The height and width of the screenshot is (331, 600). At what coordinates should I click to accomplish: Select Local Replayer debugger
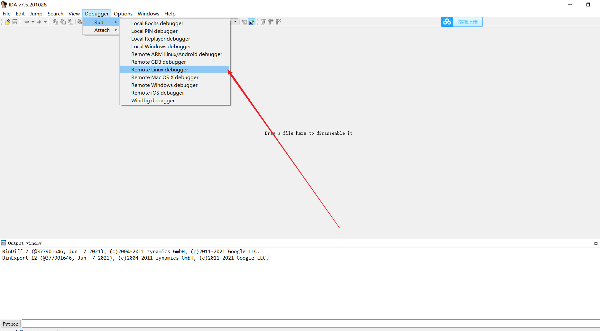coord(175,39)
